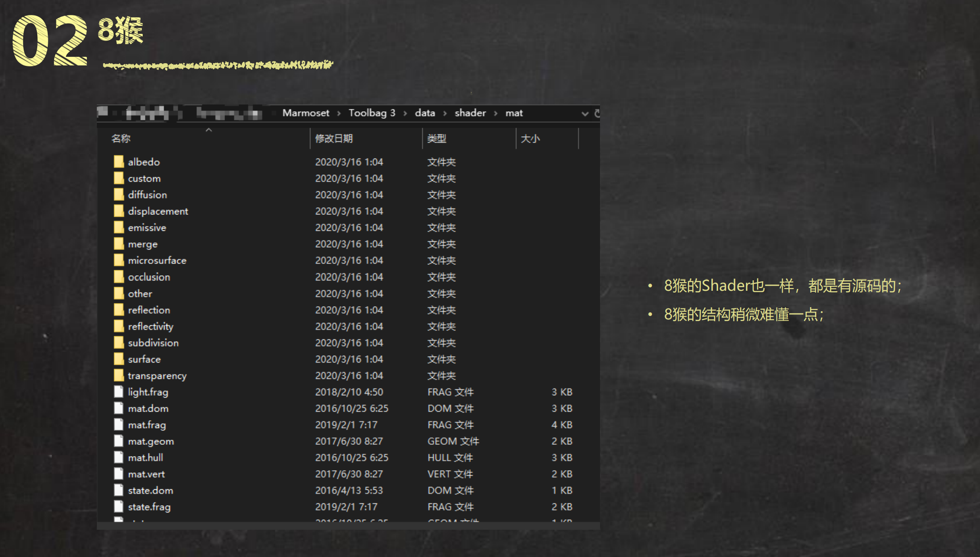Screen dimensions: 980x557
Task: Click the refresh icon in address bar
Action: pyautogui.click(x=597, y=113)
